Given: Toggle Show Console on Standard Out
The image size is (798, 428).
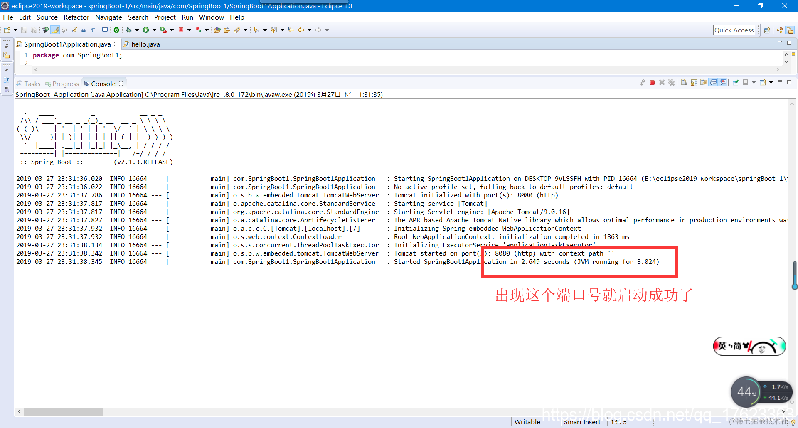Looking at the screenshot, I should (x=713, y=83).
